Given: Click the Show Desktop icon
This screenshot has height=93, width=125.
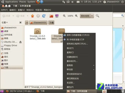Looking at the screenshot, I should [2, 91].
